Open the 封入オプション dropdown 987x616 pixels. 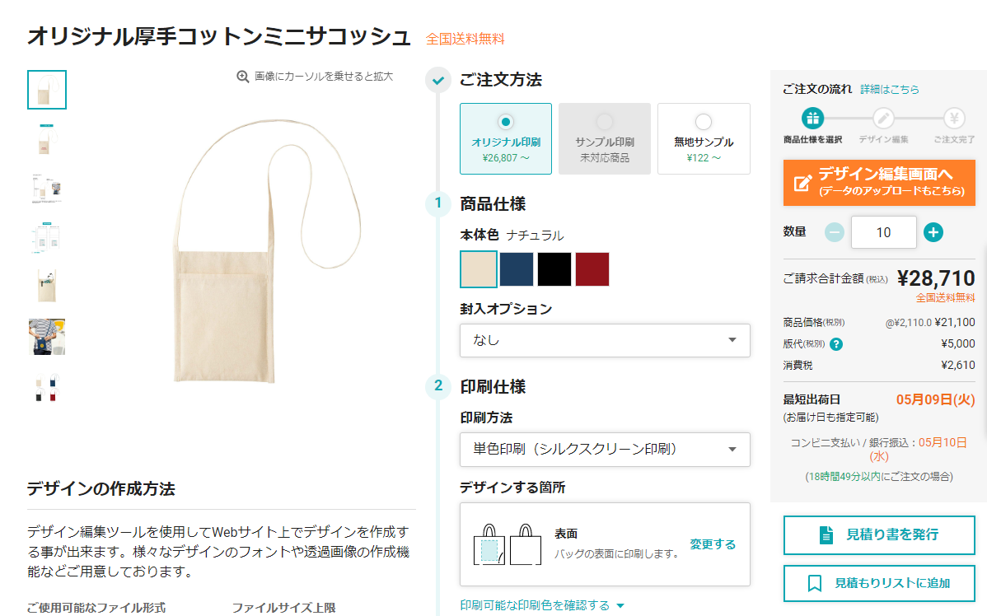[605, 340]
